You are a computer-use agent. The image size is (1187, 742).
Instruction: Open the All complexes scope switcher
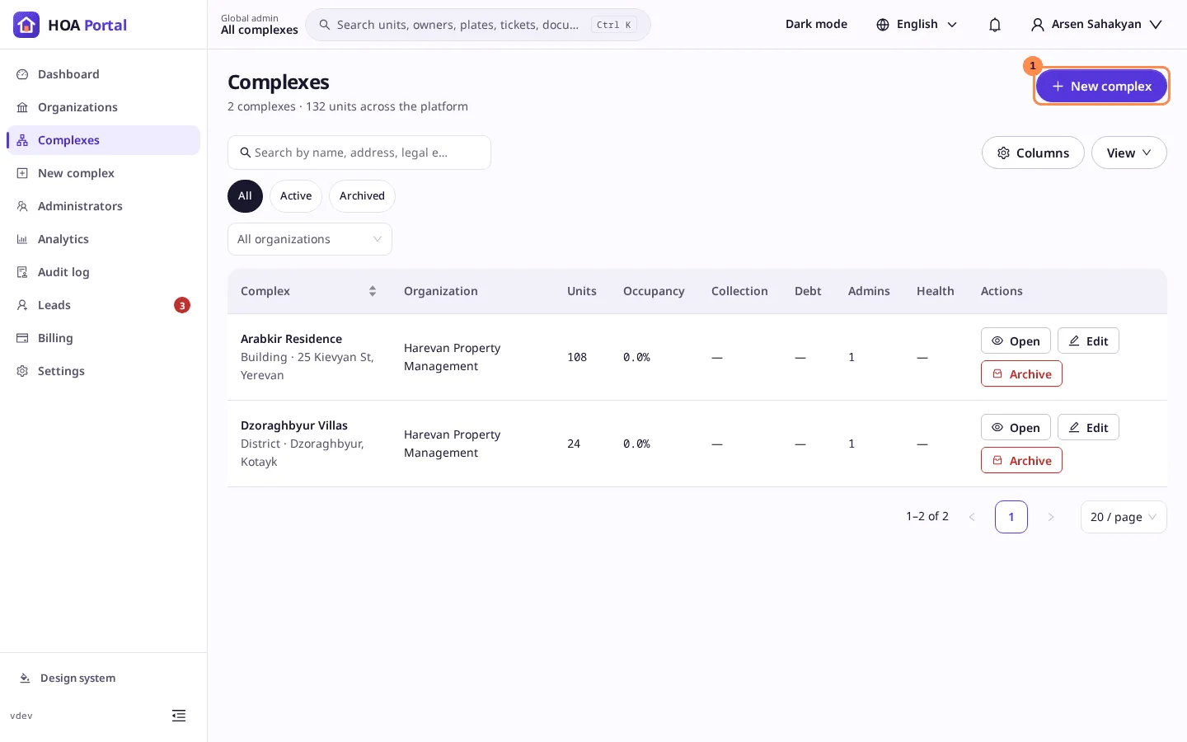(x=260, y=25)
